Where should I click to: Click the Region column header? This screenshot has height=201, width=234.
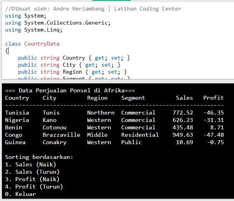pyautogui.click(x=97, y=98)
